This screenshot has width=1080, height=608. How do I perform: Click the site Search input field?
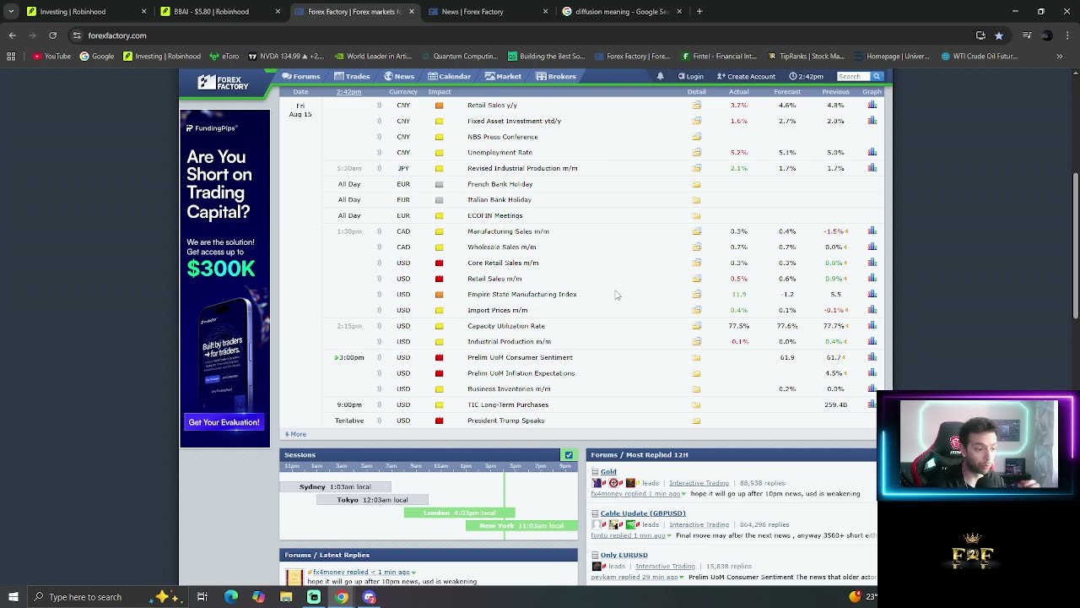[854, 76]
